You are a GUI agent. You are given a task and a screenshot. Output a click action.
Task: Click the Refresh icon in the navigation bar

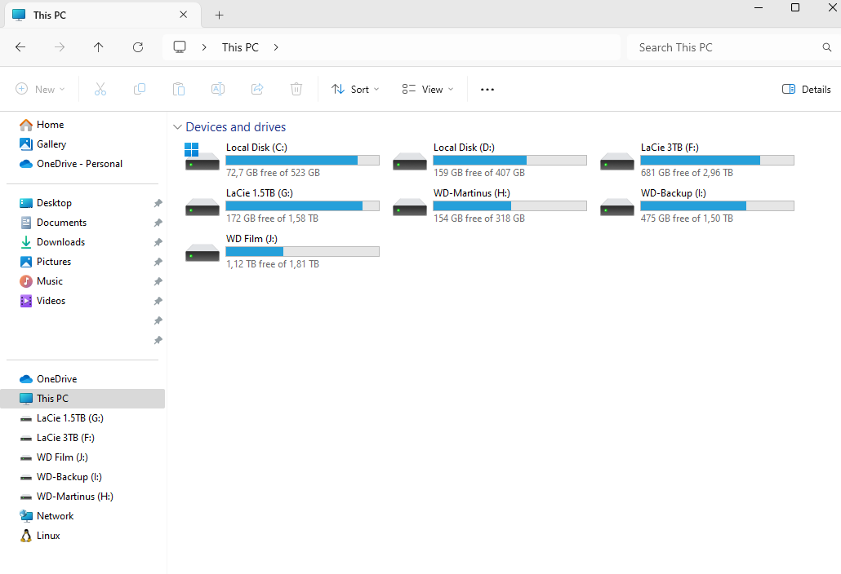point(137,47)
